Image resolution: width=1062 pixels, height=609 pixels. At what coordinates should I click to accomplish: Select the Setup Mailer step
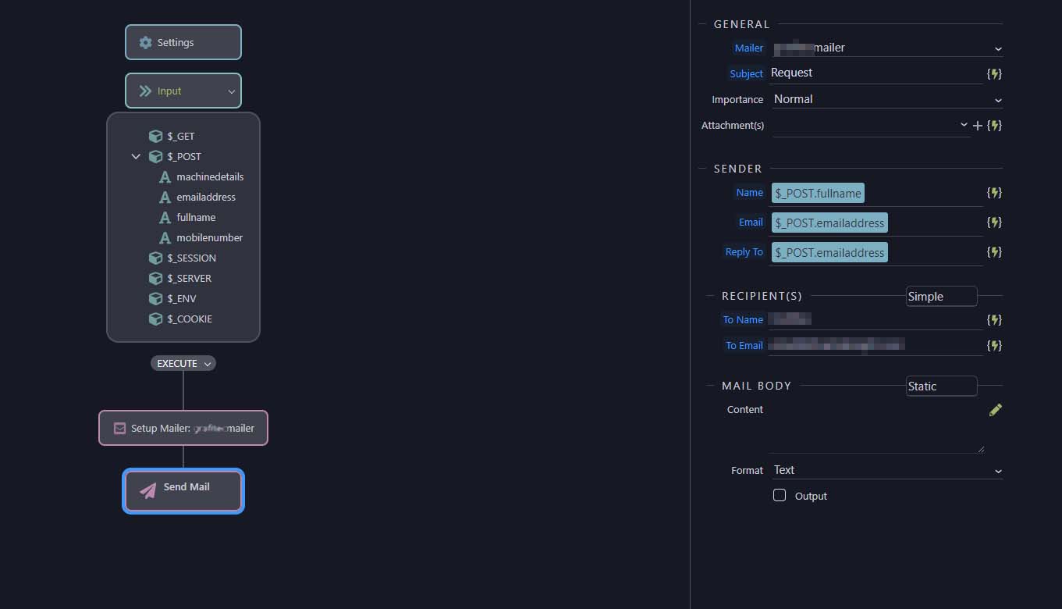point(183,428)
